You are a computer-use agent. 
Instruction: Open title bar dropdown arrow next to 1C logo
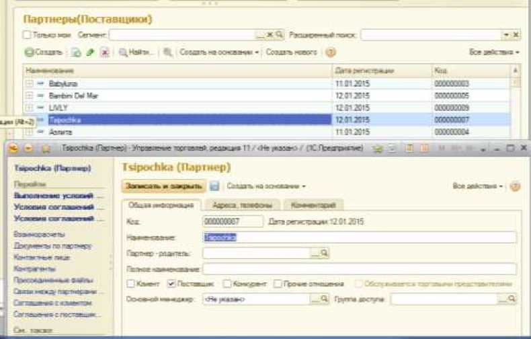click(28, 149)
